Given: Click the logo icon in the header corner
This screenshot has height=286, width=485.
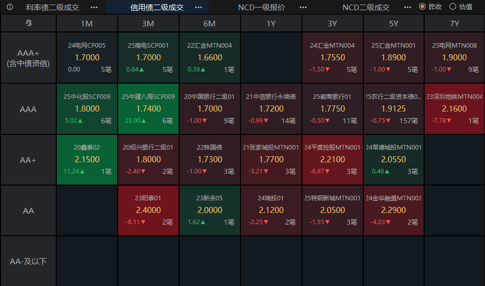Looking at the screenshot, I should tap(28, 23).
